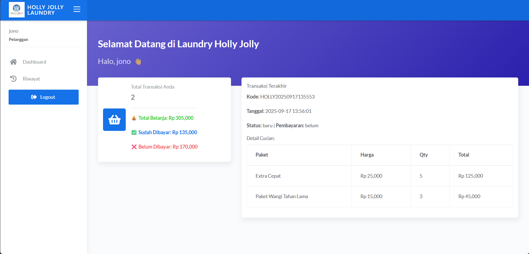The width and height of the screenshot is (529, 254).
Task: Click the Total column header
Action: pos(464,155)
